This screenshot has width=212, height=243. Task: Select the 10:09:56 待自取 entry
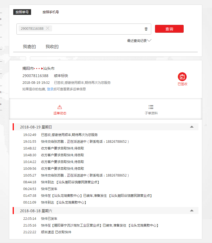click(54, 169)
